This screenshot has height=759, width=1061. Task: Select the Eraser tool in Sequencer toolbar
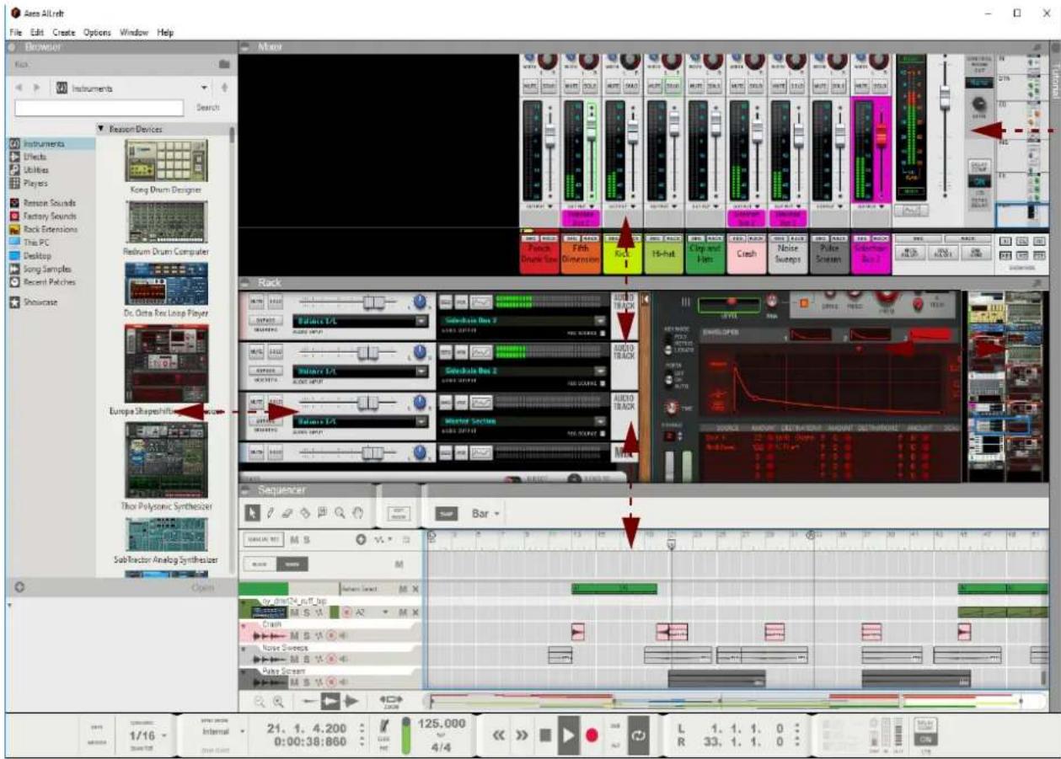287,511
